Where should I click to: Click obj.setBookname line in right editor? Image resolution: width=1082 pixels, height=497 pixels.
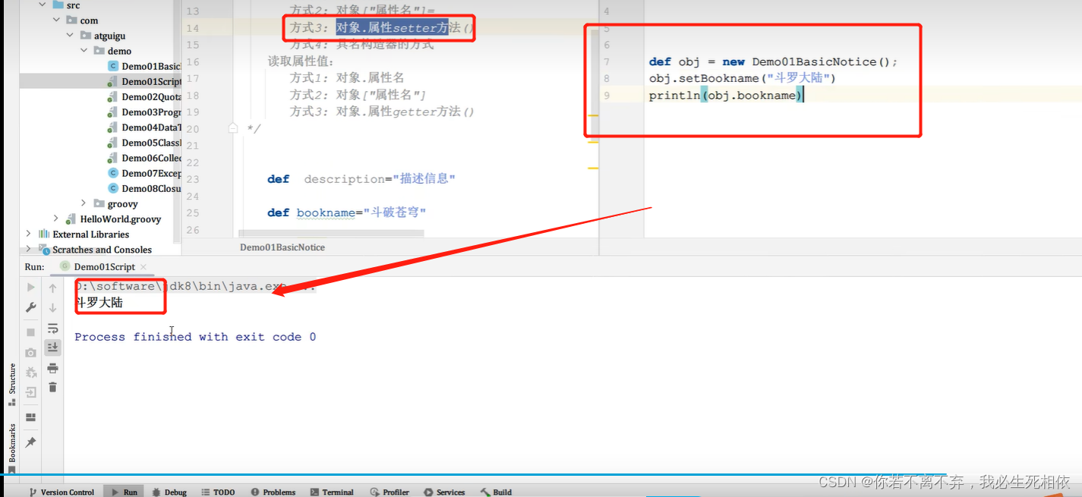(x=743, y=78)
